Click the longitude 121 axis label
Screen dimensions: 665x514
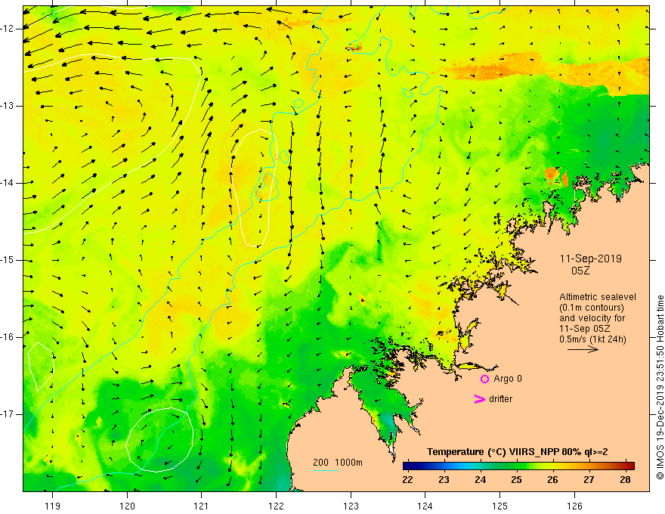[x=202, y=506]
